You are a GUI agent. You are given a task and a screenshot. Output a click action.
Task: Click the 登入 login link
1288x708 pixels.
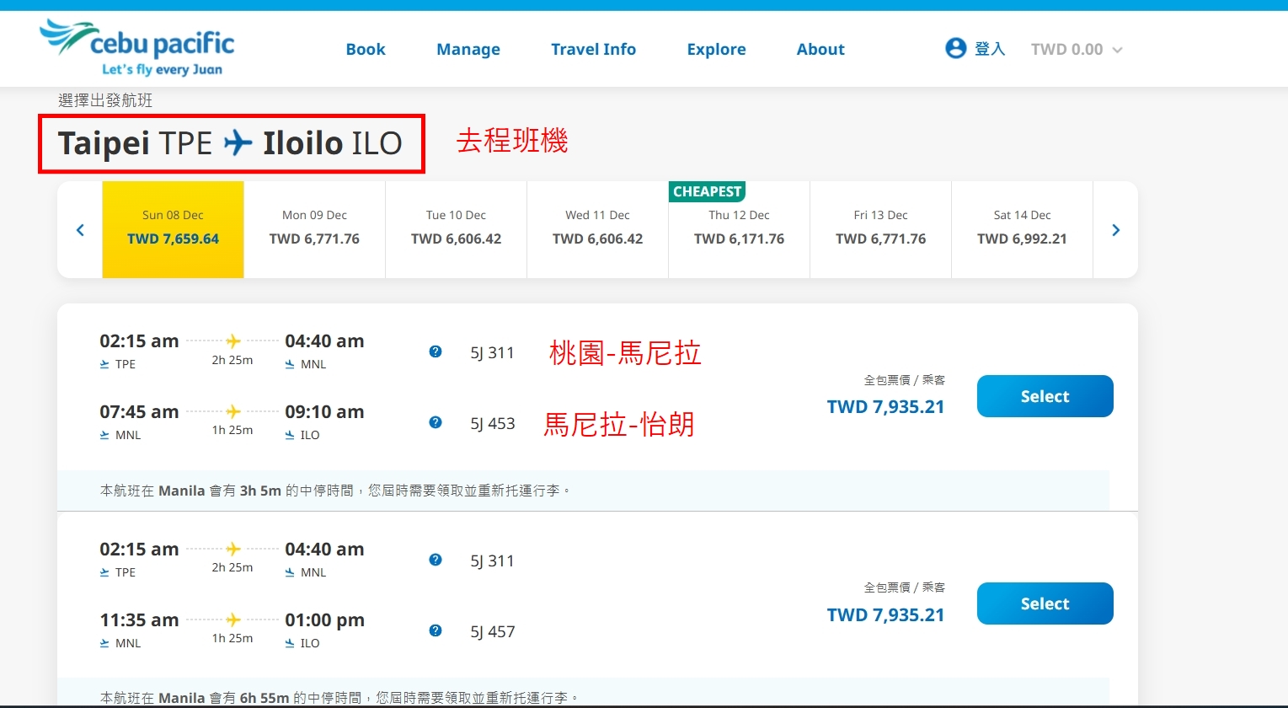[x=991, y=49]
